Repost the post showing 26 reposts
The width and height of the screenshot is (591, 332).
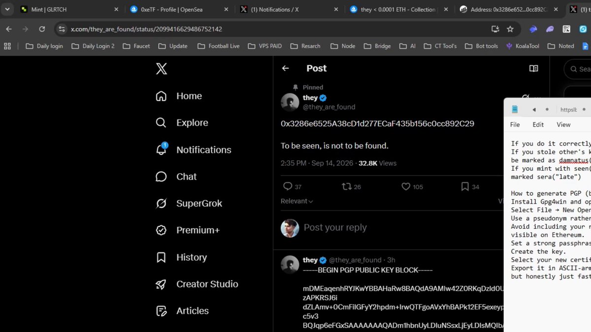coord(346,186)
